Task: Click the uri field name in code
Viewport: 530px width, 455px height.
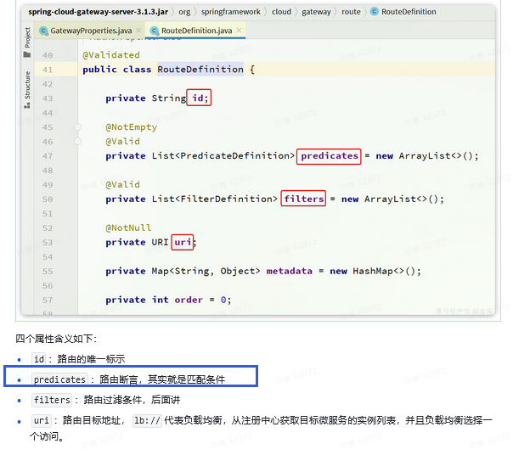Action: 183,242
